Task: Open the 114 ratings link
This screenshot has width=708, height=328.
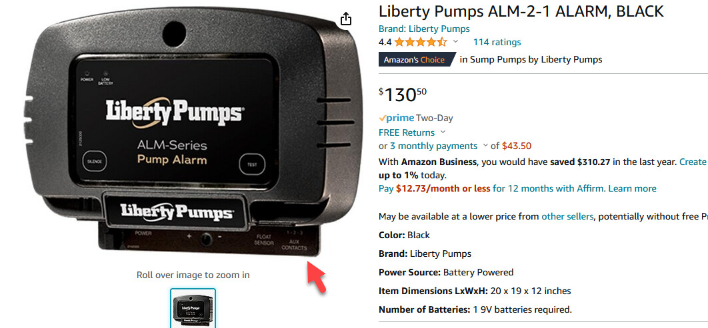Action: 497,43
